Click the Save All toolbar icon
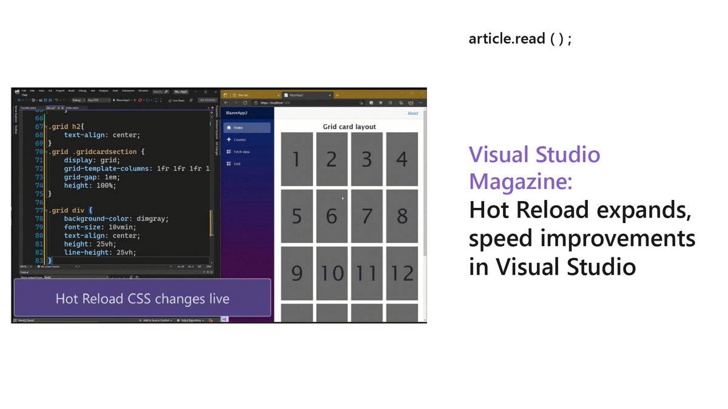This screenshot has height=409, width=728. 50,100
